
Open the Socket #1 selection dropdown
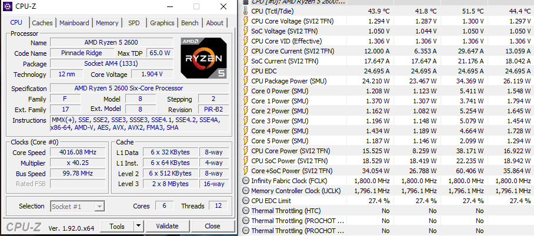pos(78,207)
